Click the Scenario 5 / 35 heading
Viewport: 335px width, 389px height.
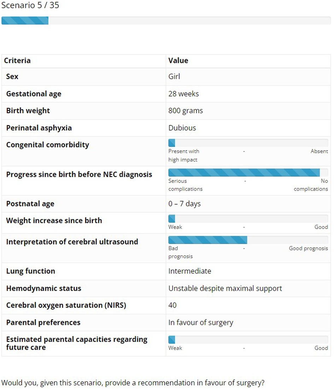[x=30, y=5]
